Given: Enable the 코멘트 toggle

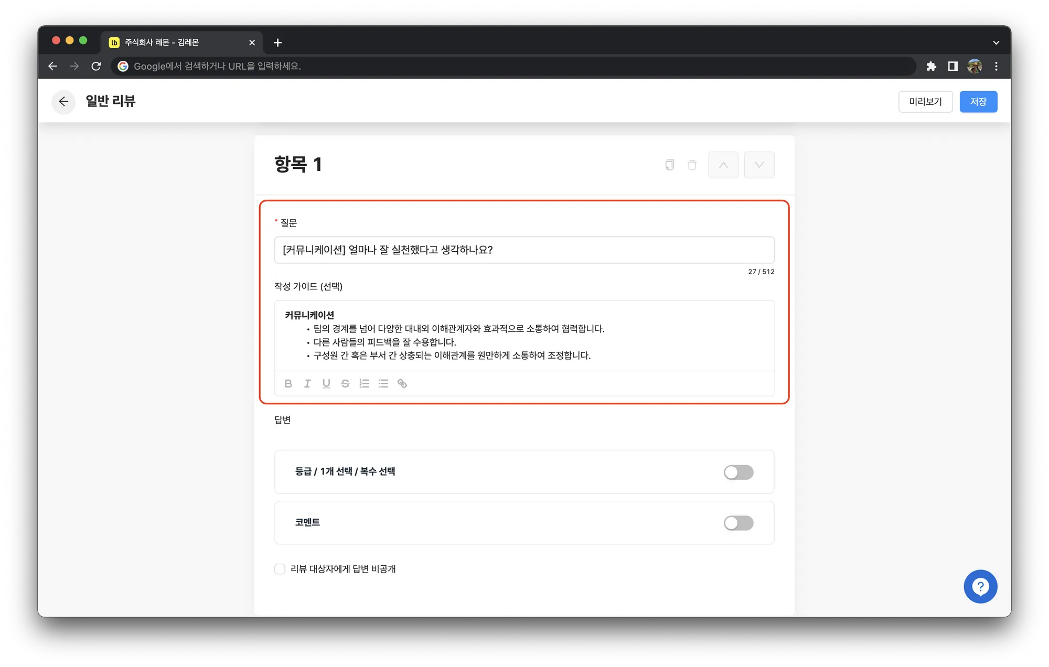Looking at the screenshot, I should point(738,523).
